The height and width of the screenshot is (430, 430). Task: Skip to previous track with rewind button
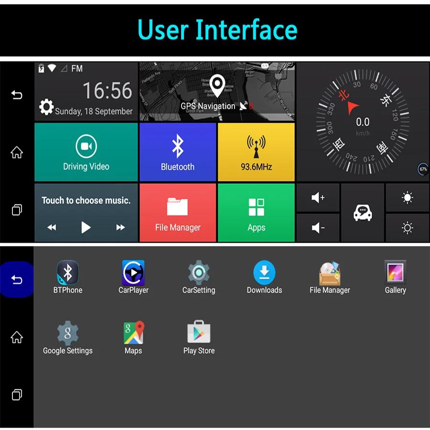tap(52, 227)
